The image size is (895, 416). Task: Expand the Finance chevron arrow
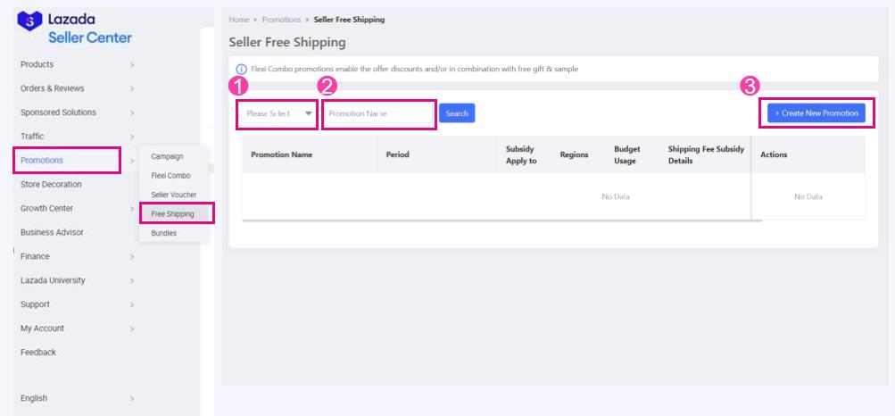pyautogui.click(x=131, y=257)
